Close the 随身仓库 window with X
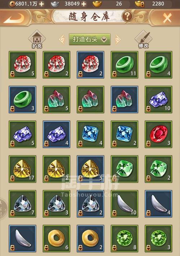 click(x=167, y=18)
